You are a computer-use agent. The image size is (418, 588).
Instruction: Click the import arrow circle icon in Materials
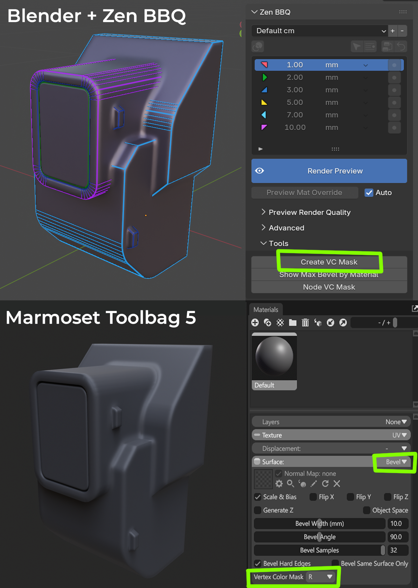click(x=330, y=322)
